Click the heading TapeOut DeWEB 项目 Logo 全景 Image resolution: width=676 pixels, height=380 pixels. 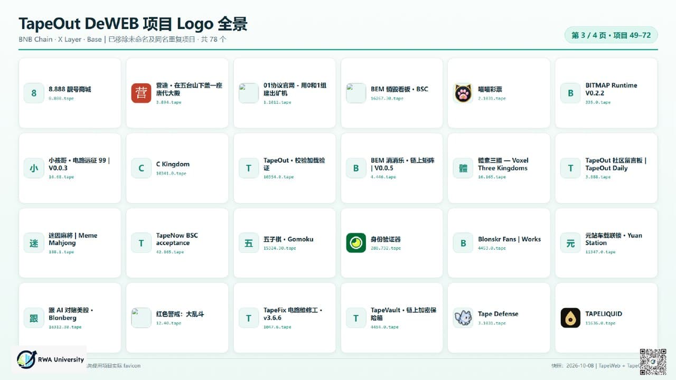point(133,23)
